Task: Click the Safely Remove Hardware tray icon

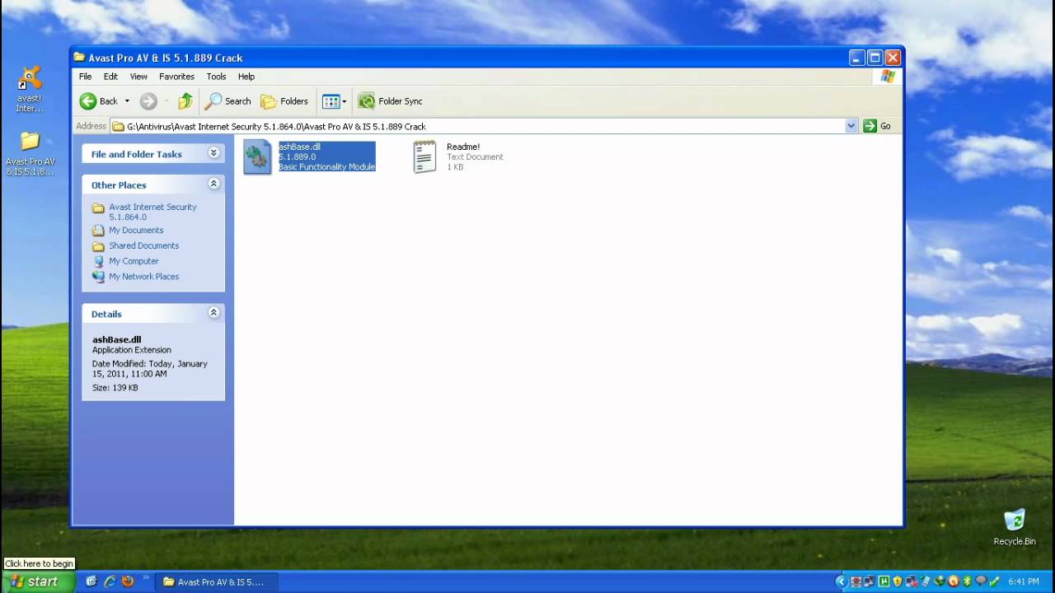Action: [x=994, y=581]
